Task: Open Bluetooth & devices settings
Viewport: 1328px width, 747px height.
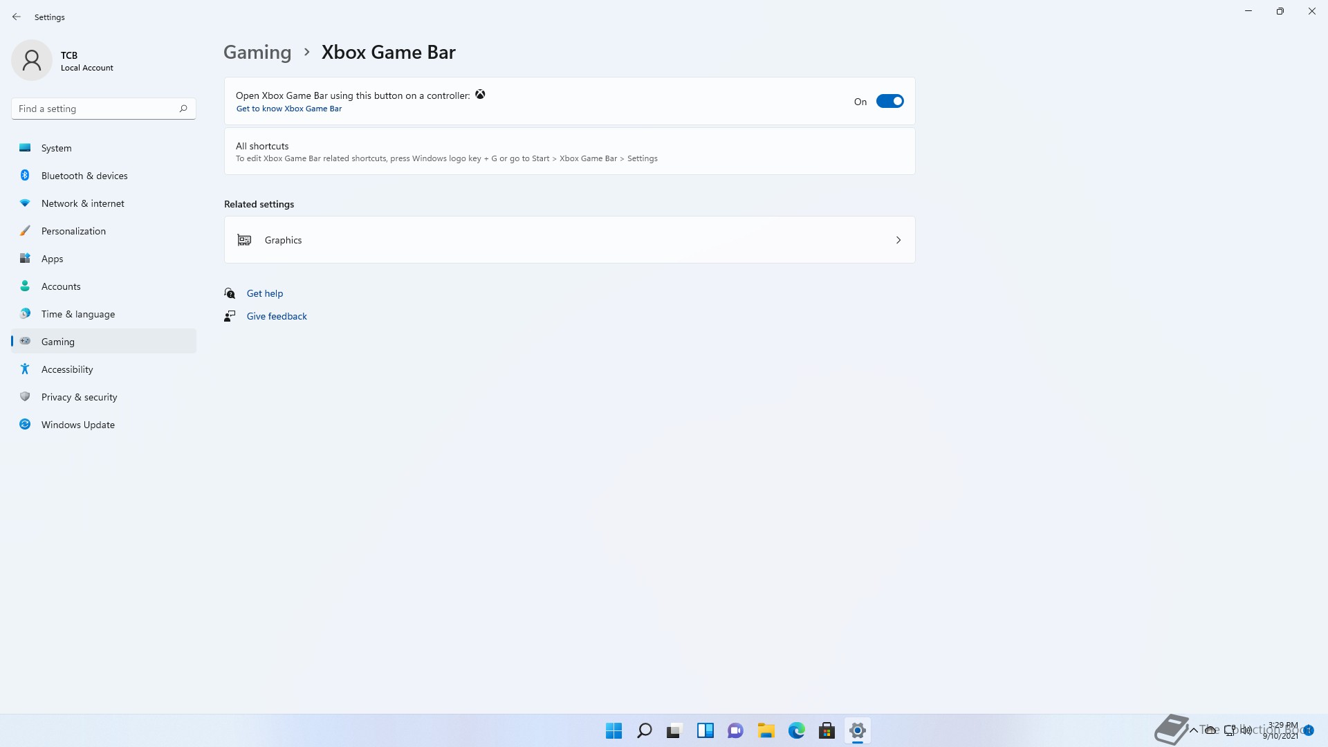Action: (104, 176)
